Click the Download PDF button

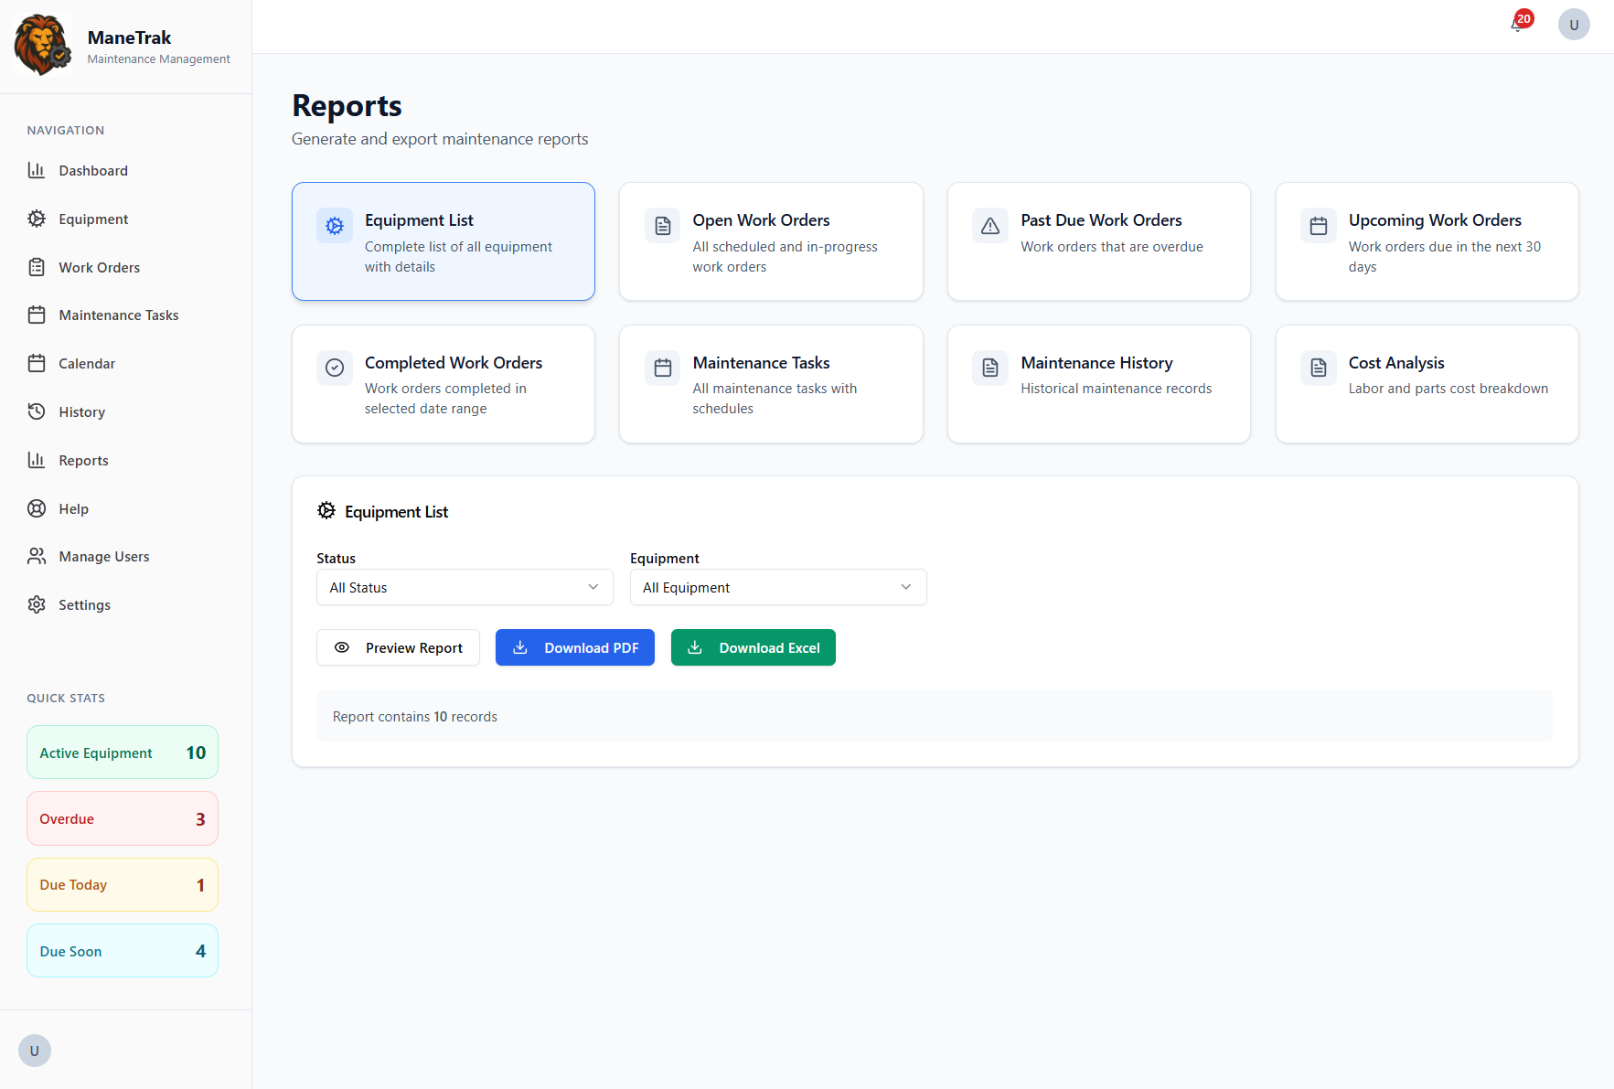coord(574,647)
